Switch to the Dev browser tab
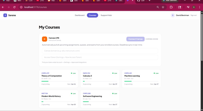The width and height of the screenshot is (203, 111). coord(119,1)
